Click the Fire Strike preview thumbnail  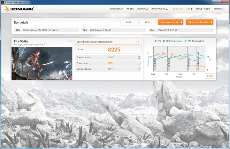coord(42,64)
